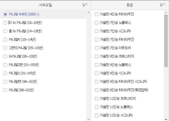Image resolution: width=169 pixels, height=121 pixels.
Task: Select the 가솔린 9인승 프레스티지 checkbox
Action: pos(96,56)
